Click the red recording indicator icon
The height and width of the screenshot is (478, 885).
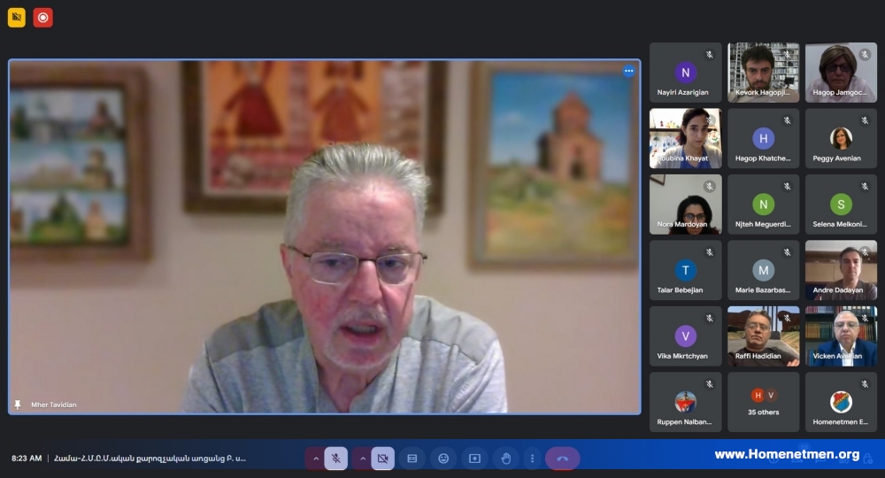[x=42, y=18]
